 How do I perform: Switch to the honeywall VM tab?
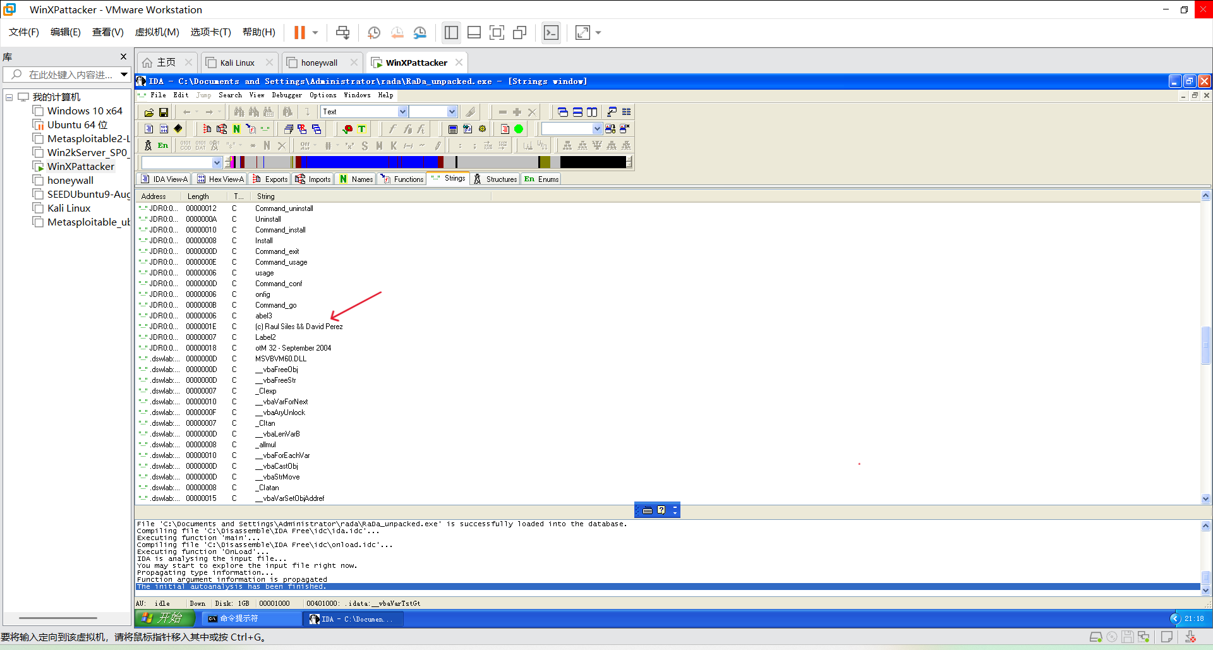click(322, 63)
